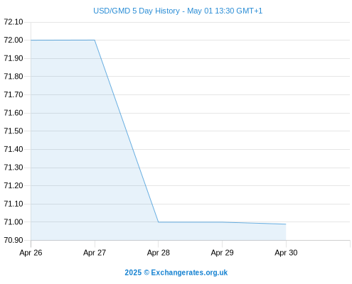Click the line point at Apr 28
This screenshot has height=284, width=352.
coord(159,222)
